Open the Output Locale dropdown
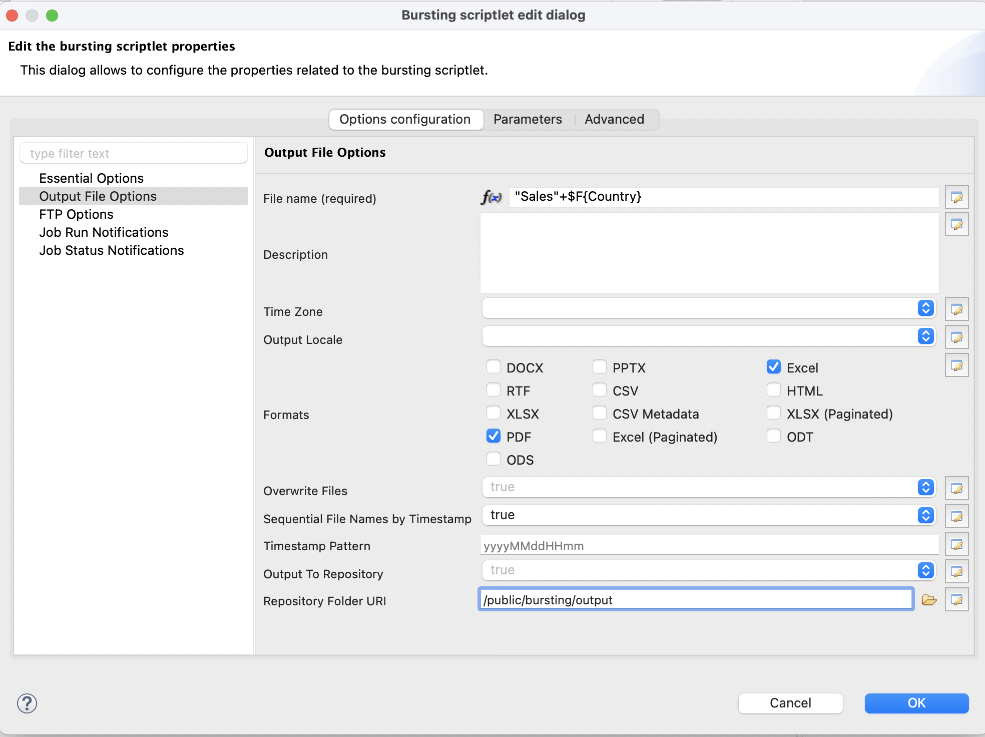Viewport: 985px width, 737px height. (x=709, y=336)
